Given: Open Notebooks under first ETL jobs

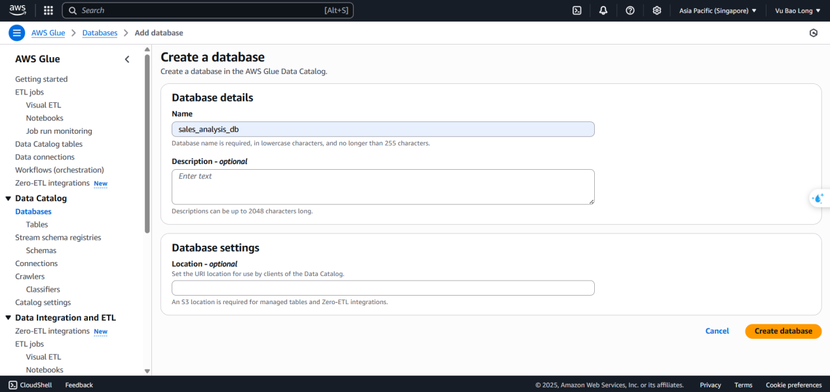Looking at the screenshot, I should (x=45, y=118).
